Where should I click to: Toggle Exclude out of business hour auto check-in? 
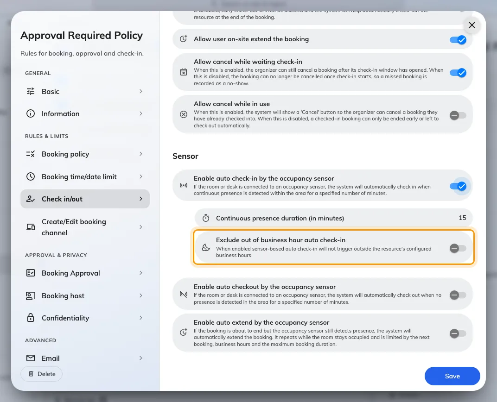[458, 248]
